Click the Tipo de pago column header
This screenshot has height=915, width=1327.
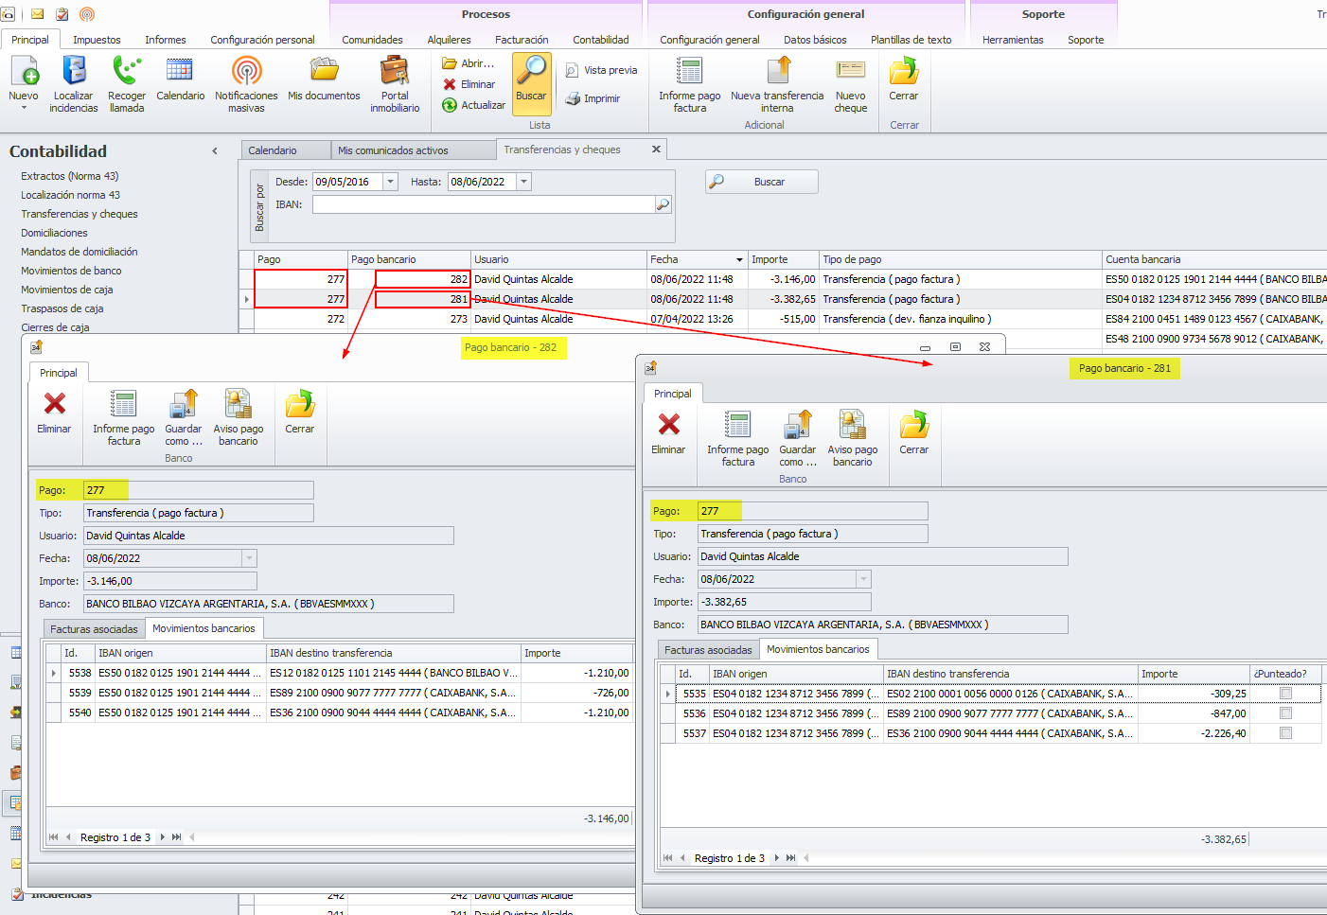coord(960,259)
